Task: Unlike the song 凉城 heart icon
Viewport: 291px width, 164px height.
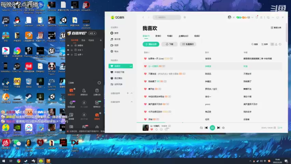Action: tap(145, 119)
